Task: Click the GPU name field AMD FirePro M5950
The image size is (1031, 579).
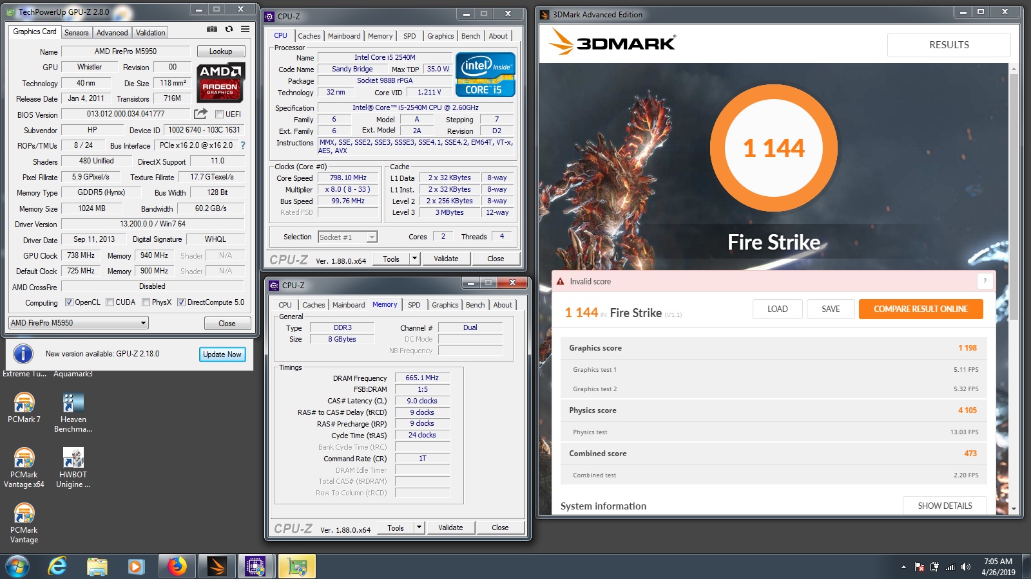Action: point(126,51)
